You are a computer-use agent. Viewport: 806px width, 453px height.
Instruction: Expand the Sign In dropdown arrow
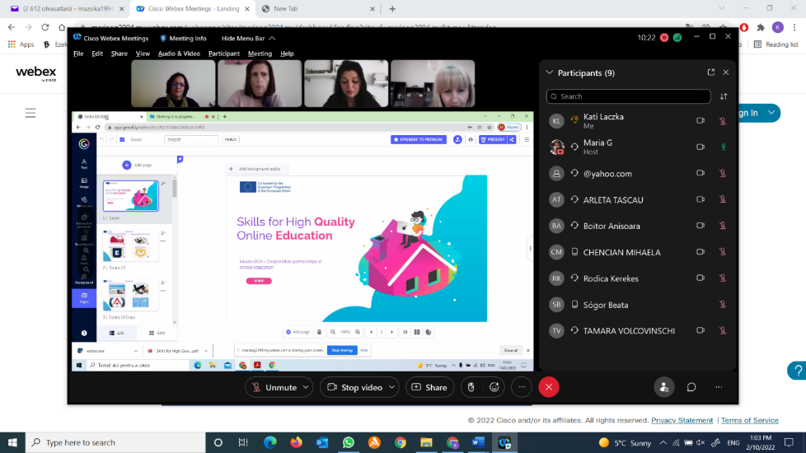point(771,113)
